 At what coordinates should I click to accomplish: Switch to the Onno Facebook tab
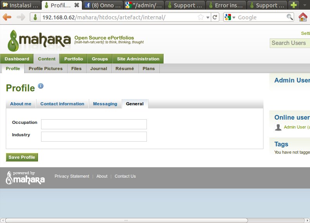pos(103,5)
